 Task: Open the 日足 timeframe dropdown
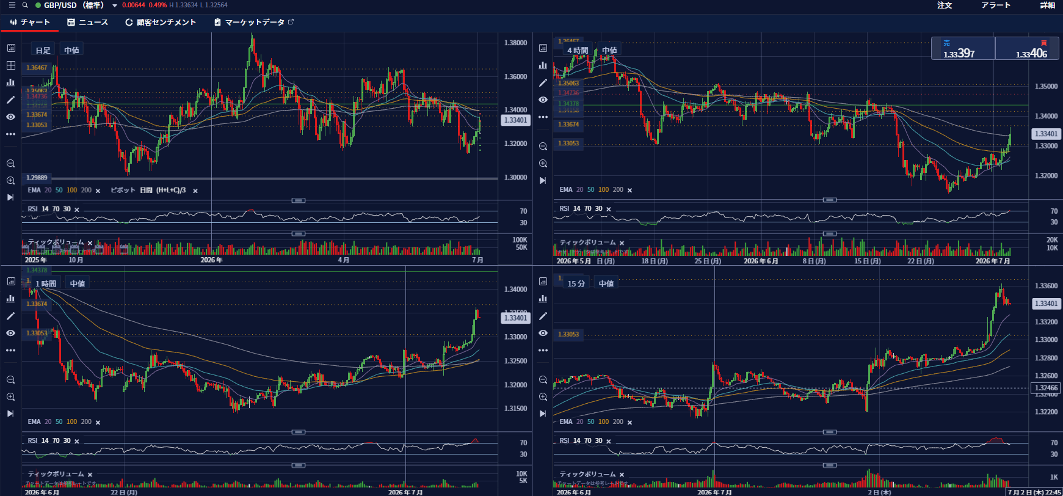point(43,50)
